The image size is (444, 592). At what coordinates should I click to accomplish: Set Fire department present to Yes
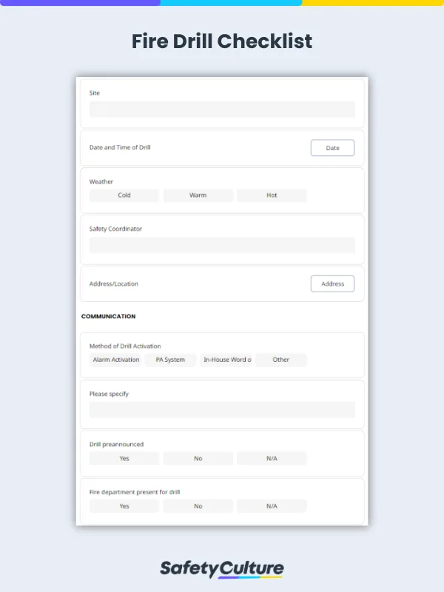coord(124,506)
